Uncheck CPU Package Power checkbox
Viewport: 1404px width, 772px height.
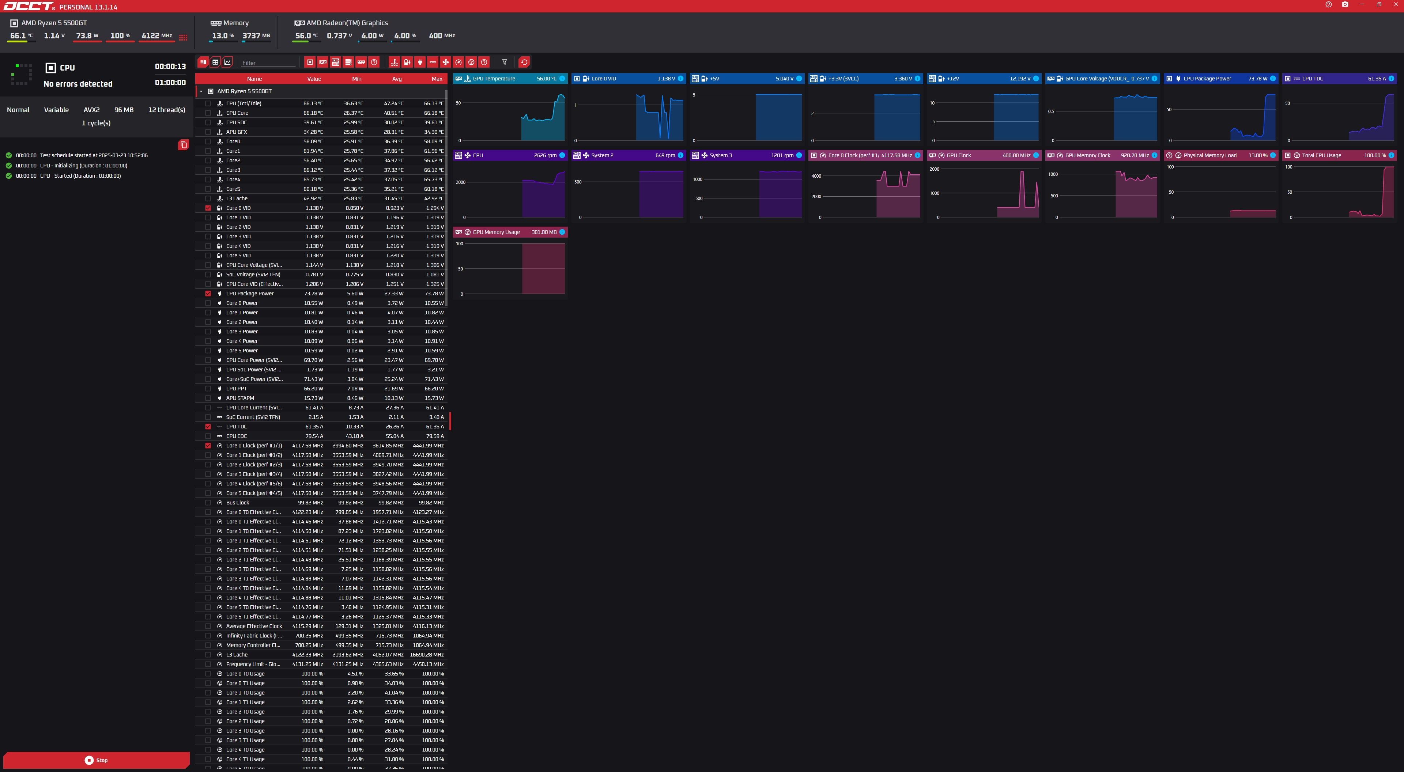tap(208, 294)
